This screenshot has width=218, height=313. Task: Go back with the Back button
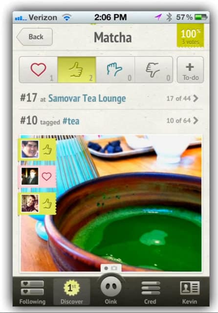point(35,37)
